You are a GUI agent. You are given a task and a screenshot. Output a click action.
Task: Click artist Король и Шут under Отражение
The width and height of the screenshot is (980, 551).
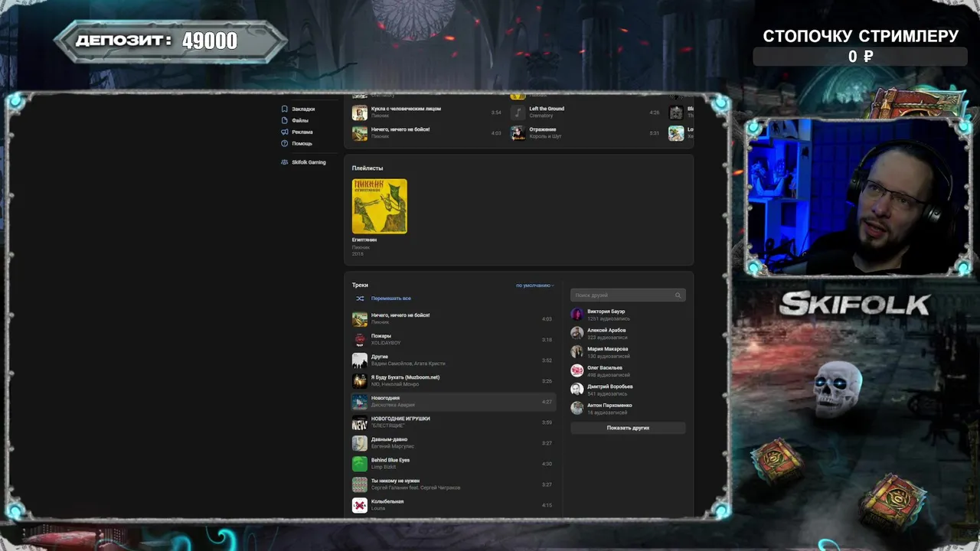(x=546, y=136)
